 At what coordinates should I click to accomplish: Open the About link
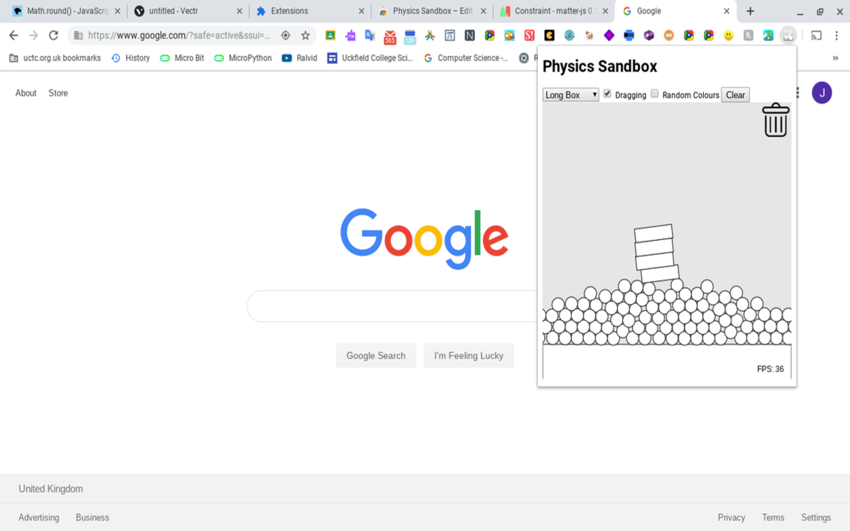click(26, 93)
